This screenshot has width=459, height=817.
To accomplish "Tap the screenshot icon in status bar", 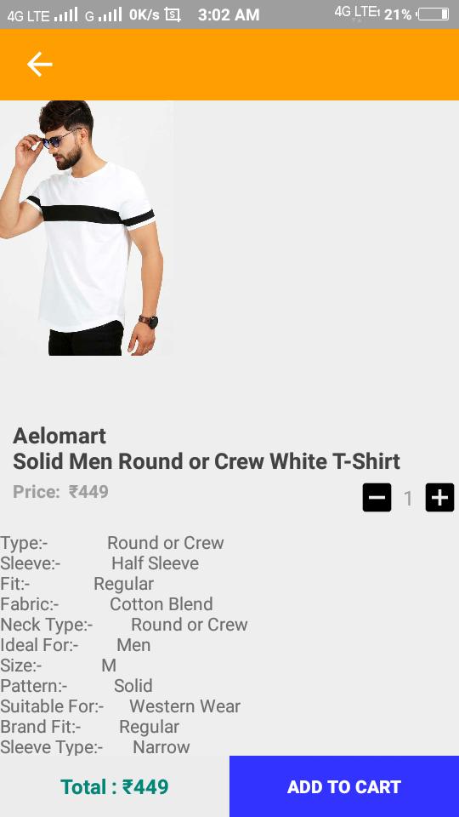I will click(x=173, y=14).
